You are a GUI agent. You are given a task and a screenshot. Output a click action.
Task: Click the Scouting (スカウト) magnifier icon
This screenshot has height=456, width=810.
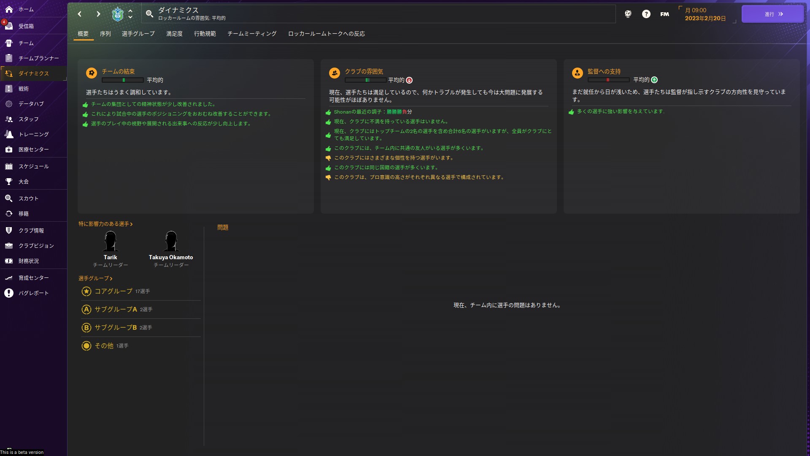tap(9, 198)
